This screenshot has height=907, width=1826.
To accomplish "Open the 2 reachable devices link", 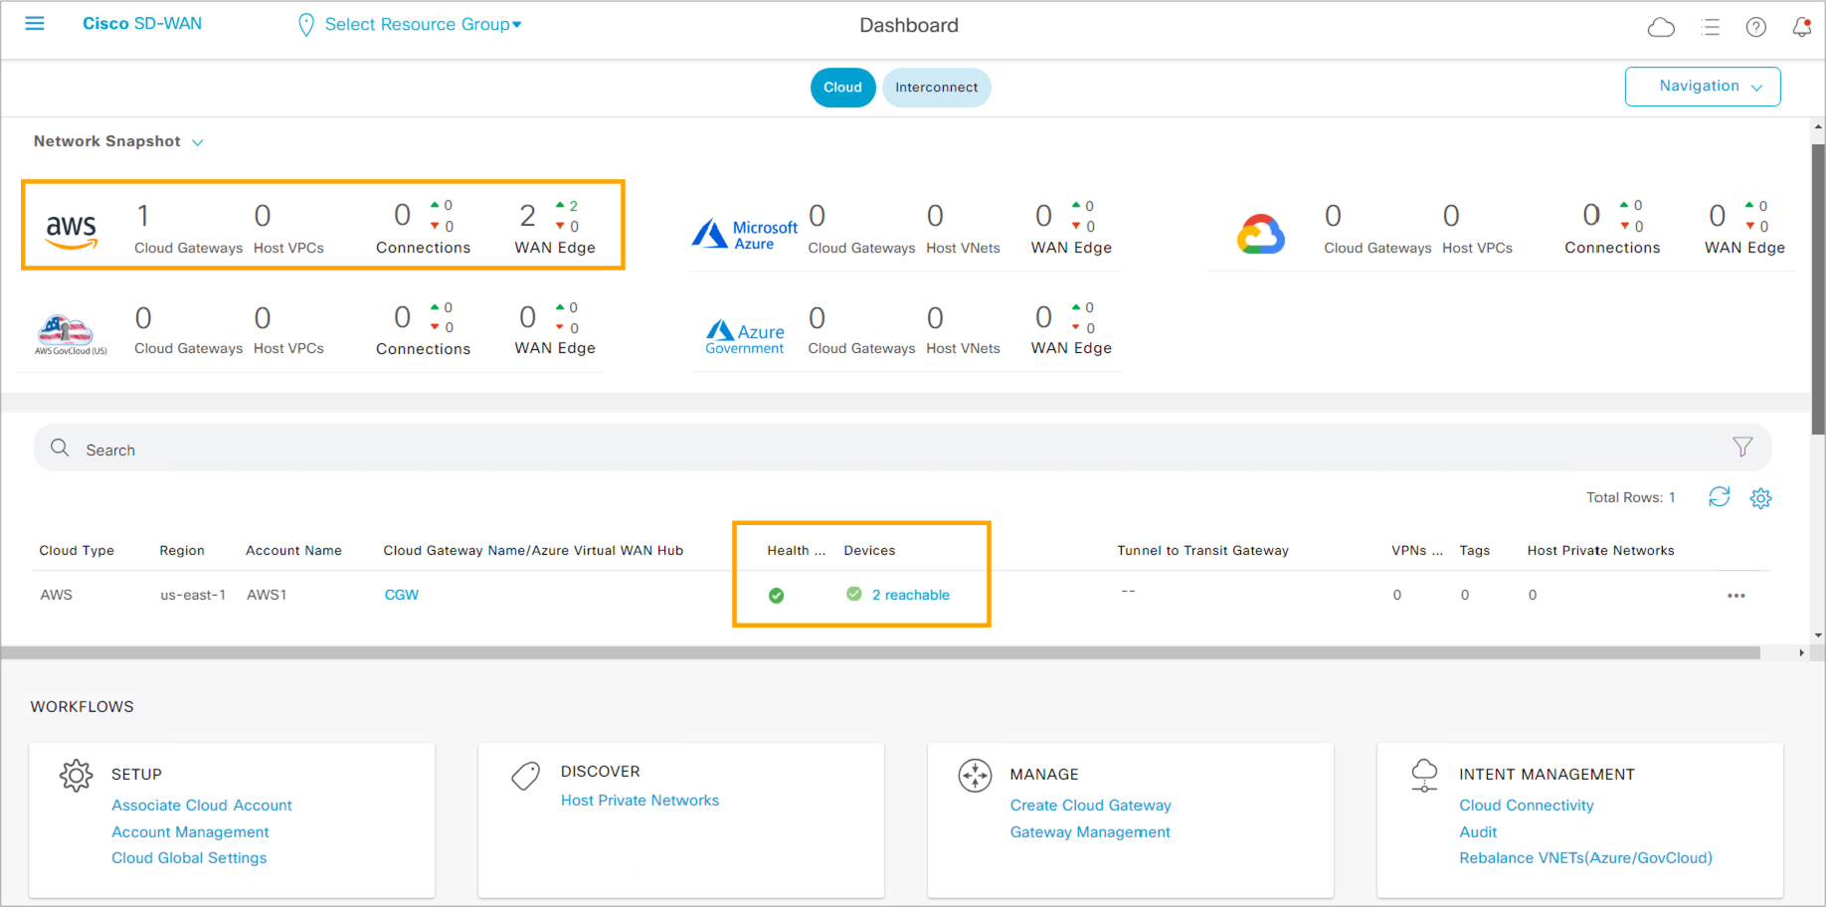I will tap(910, 595).
